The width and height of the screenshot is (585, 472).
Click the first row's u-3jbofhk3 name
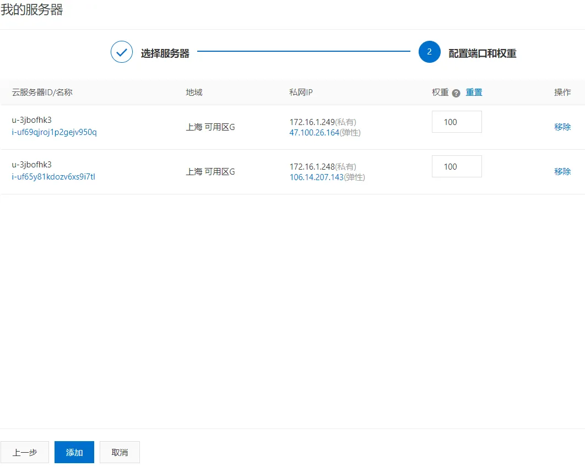tap(32, 120)
